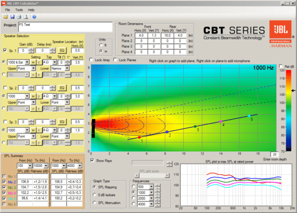
Task: Select the 500 Hz frequency radio button
Action: 134,186
